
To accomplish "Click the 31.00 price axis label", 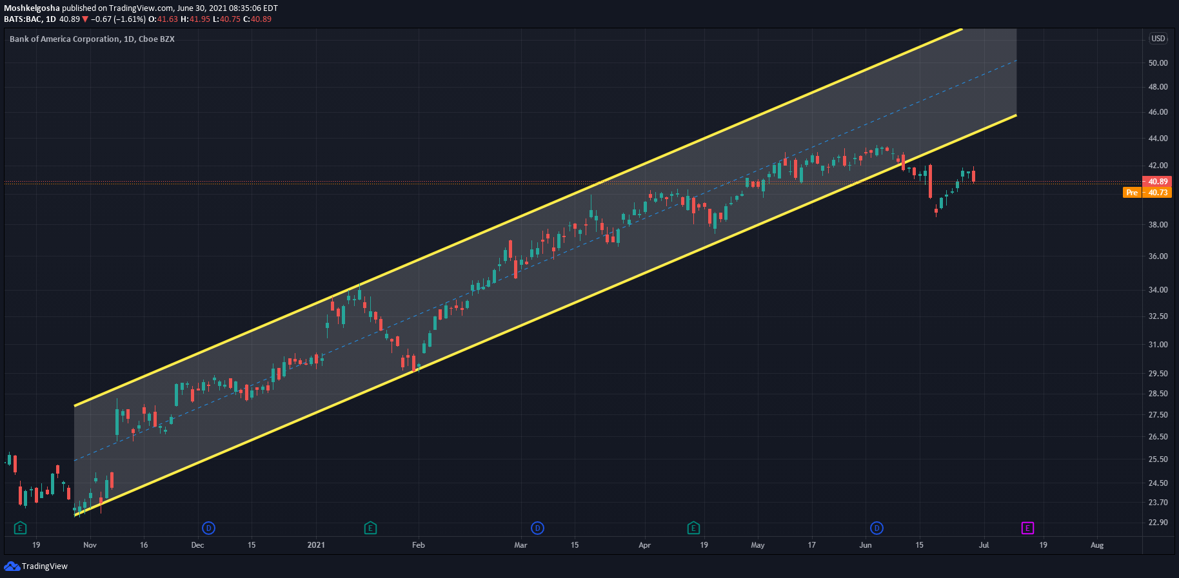I will 1158,345.
